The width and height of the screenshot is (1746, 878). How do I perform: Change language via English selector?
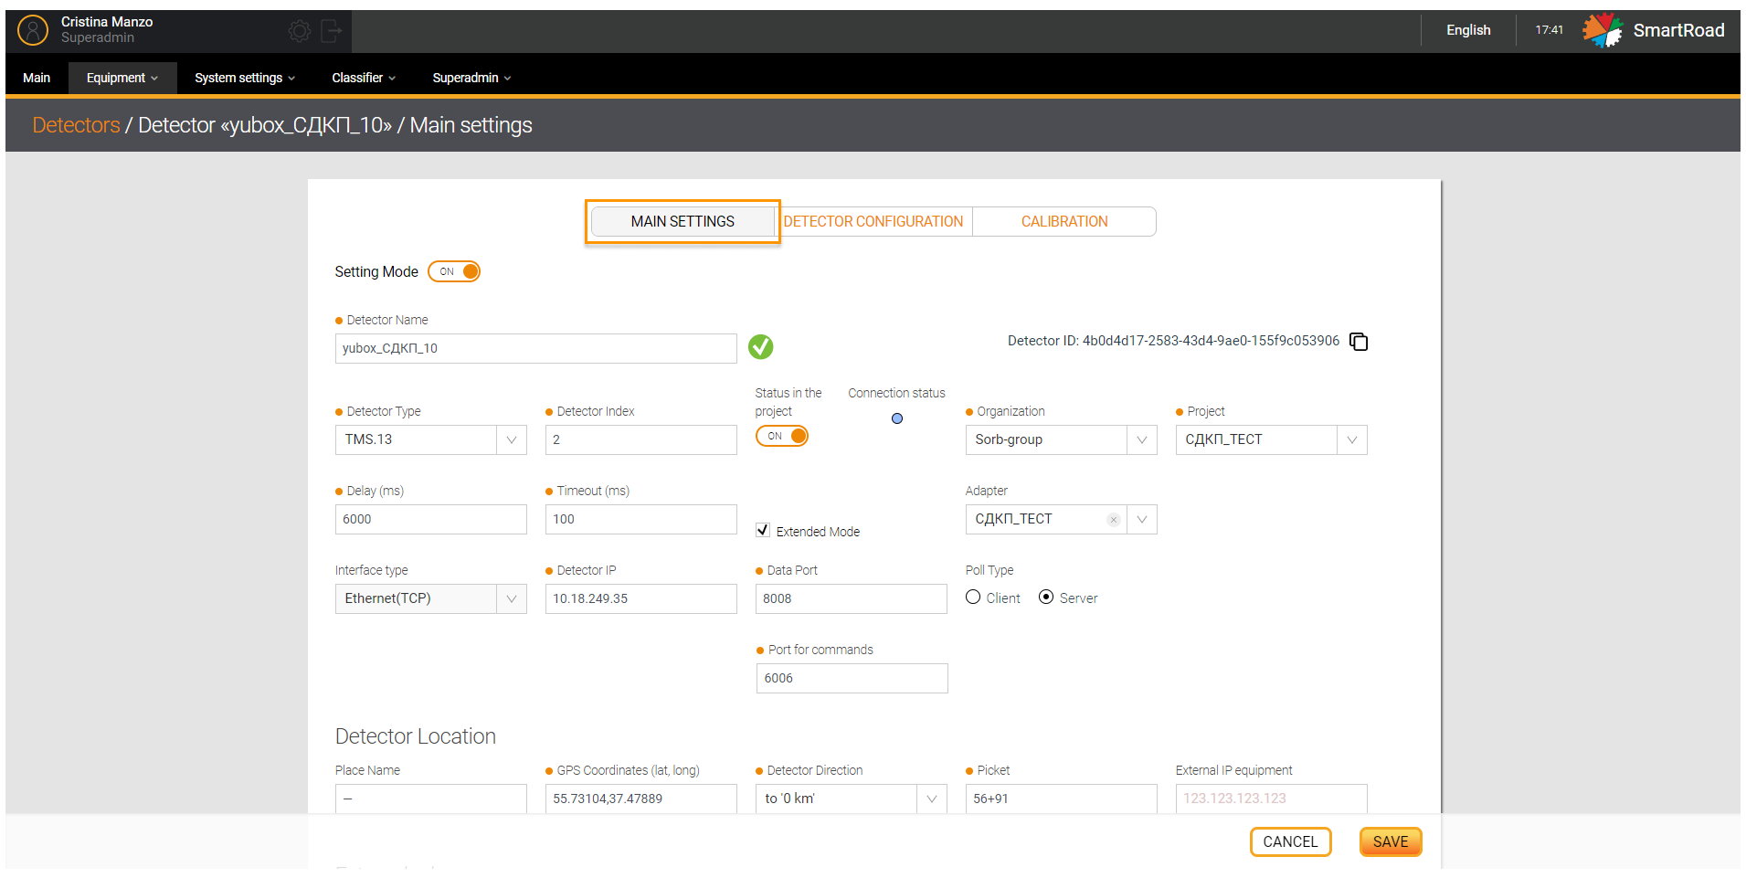tap(1468, 30)
